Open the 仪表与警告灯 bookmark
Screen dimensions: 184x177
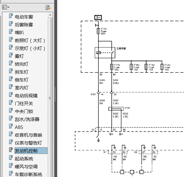tap(28, 143)
